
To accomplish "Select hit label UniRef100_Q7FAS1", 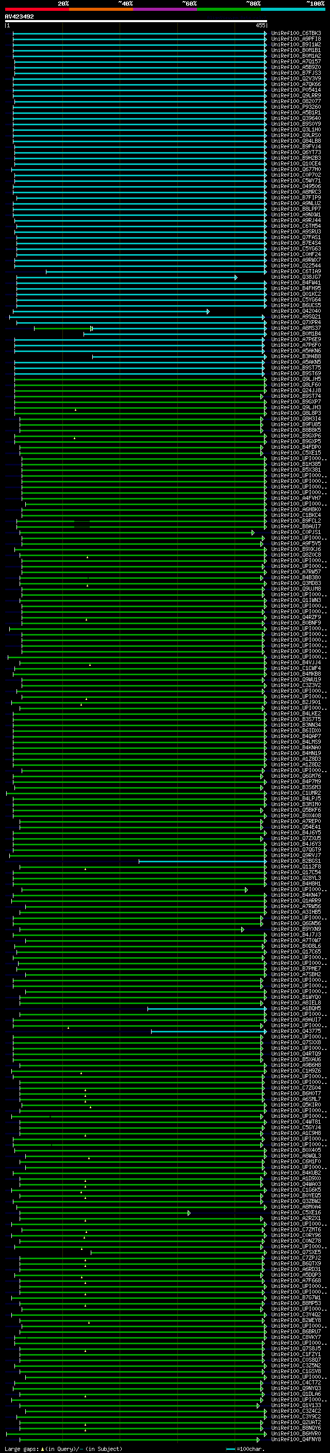I will 296,238.
